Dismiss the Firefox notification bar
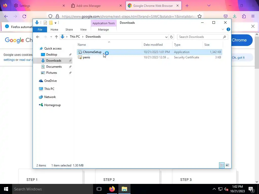 [253, 26]
